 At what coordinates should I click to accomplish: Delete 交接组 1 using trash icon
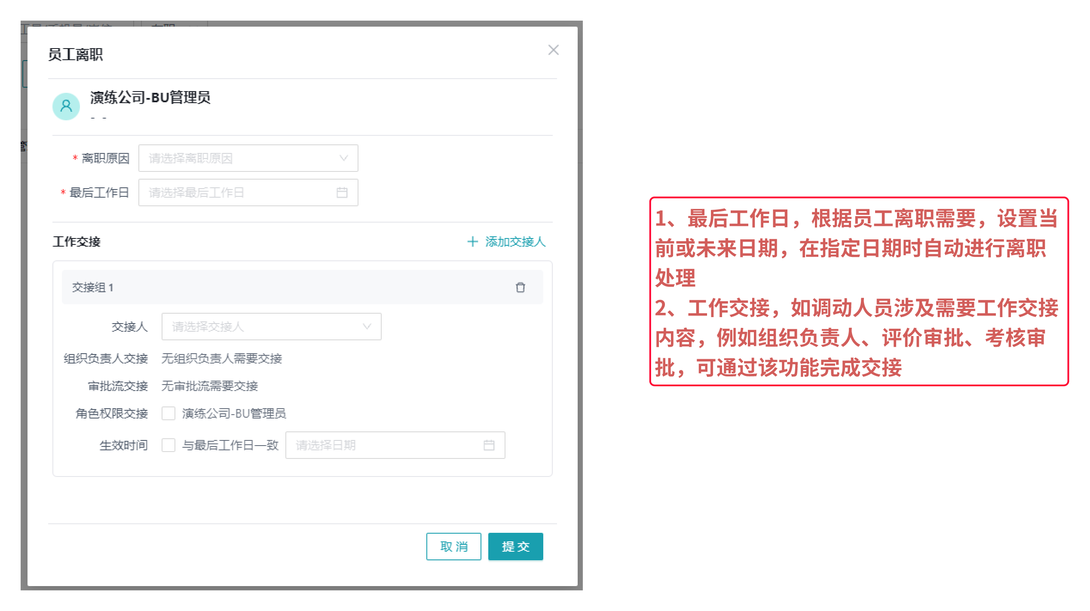pos(520,287)
